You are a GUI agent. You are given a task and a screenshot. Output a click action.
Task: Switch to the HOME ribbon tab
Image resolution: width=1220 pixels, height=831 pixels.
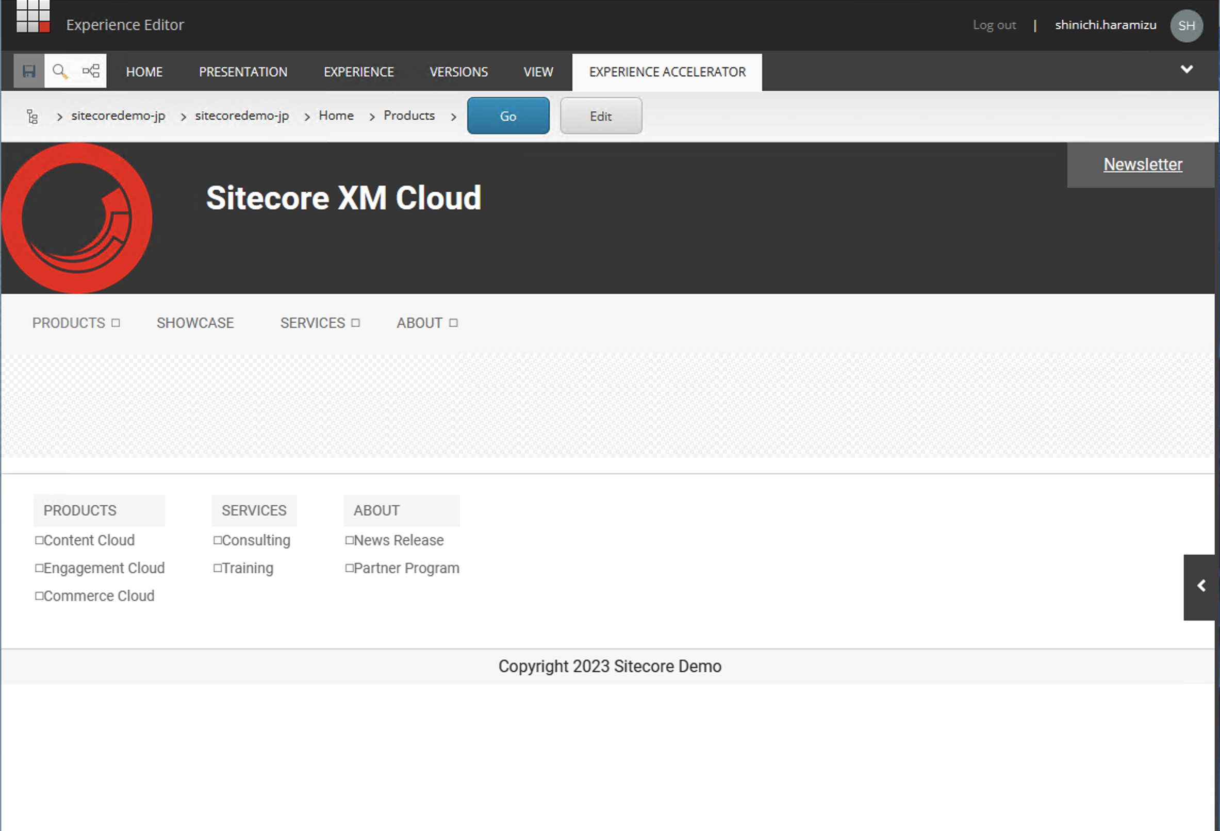tap(144, 72)
